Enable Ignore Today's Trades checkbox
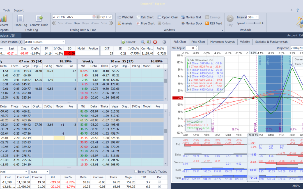 tap(136, 172)
